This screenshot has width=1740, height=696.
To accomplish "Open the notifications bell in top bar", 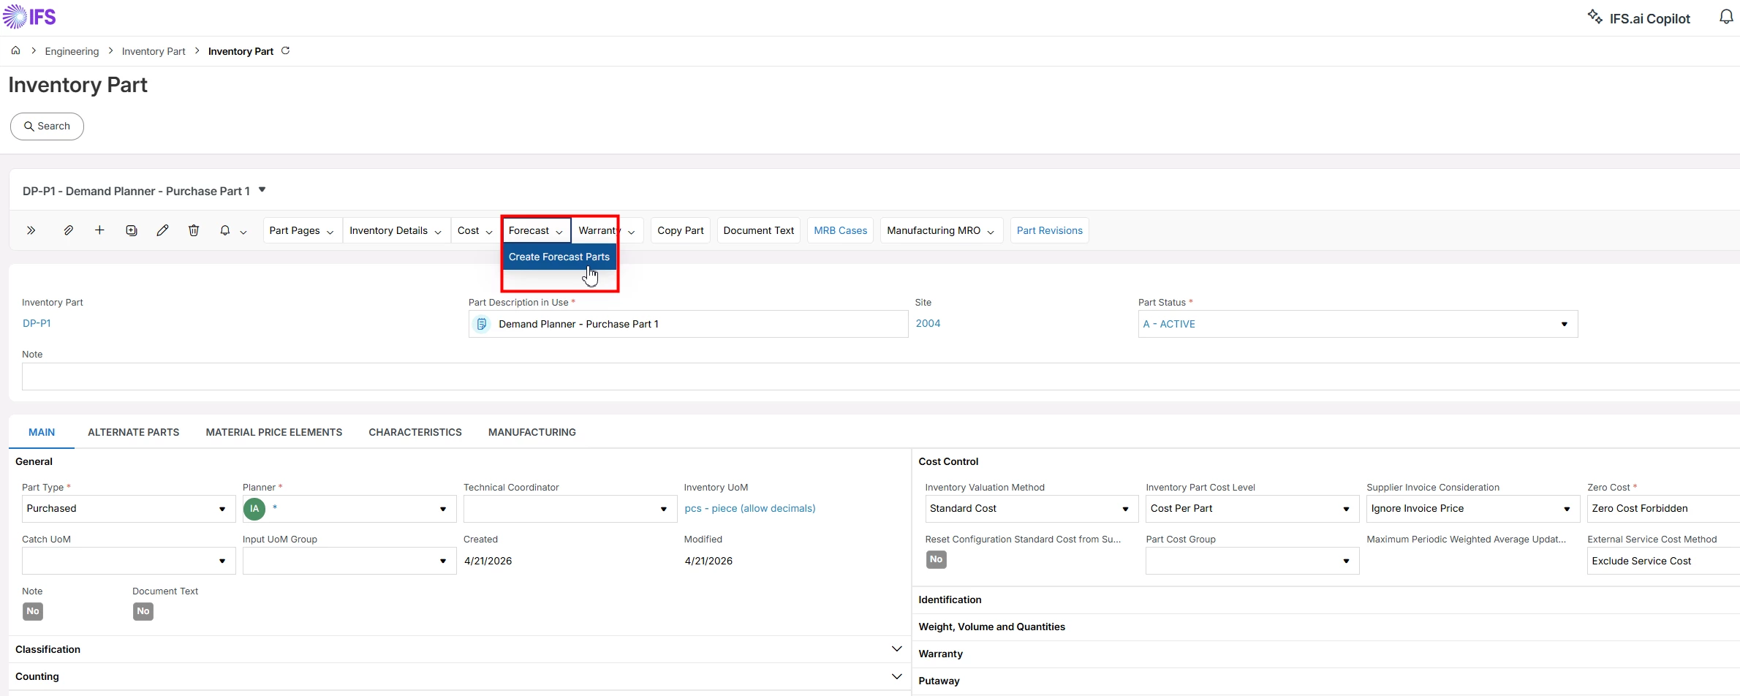I will [1725, 18].
